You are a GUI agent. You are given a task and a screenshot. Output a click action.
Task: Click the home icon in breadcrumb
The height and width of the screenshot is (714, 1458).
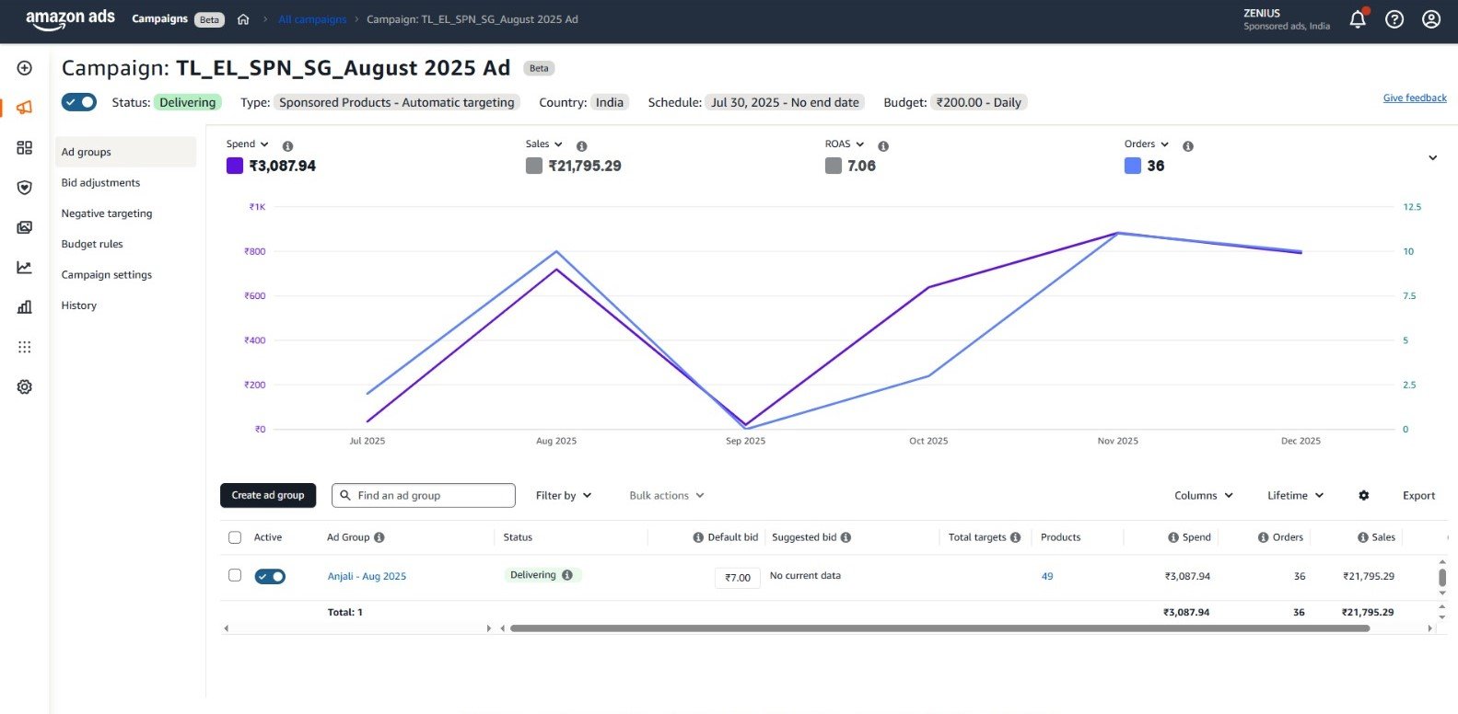pyautogui.click(x=243, y=19)
